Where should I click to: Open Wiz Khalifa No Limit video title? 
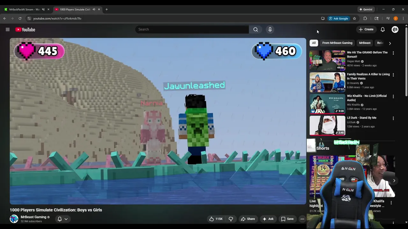click(x=367, y=98)
